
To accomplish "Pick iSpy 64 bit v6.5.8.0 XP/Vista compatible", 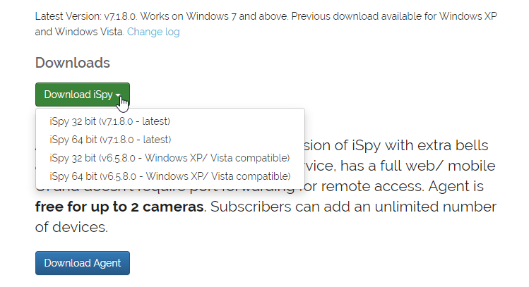I will pyautogui.click(x=170, y=176).
